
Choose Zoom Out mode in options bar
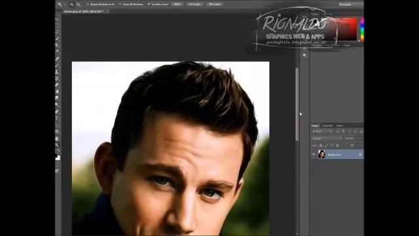tap(78, 5)
